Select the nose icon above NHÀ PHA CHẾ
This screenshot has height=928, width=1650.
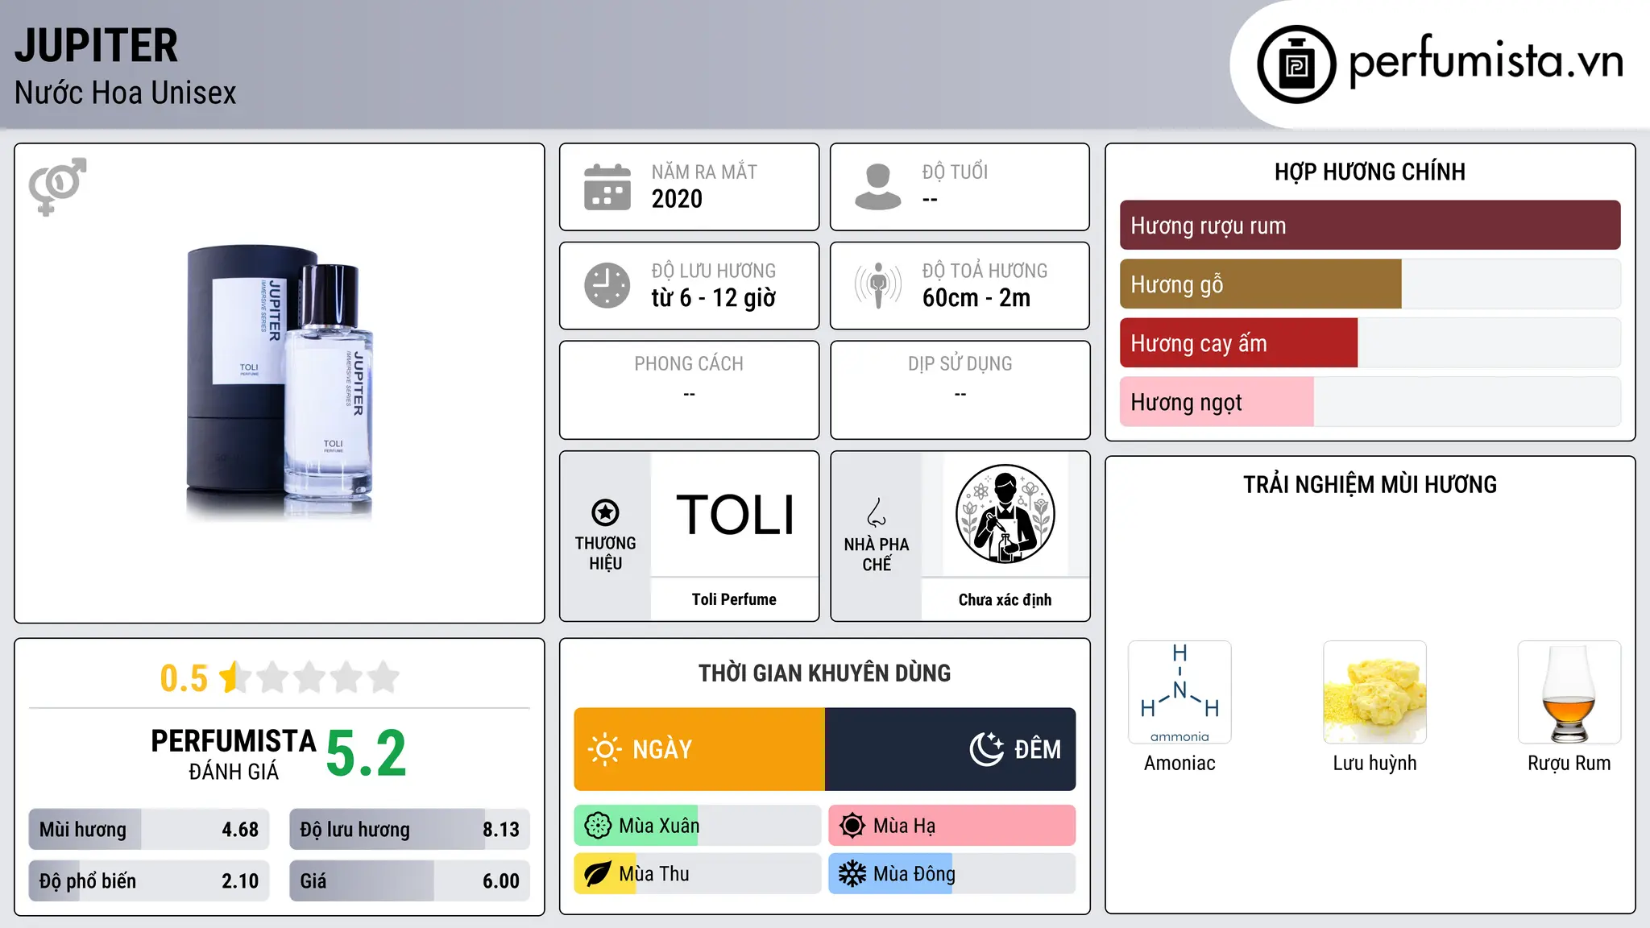(877, 512)
